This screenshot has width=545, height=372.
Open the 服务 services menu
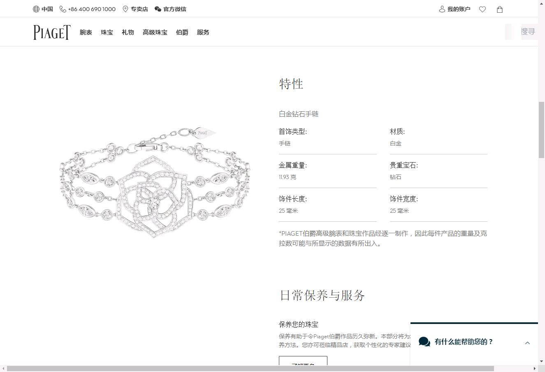203,32
